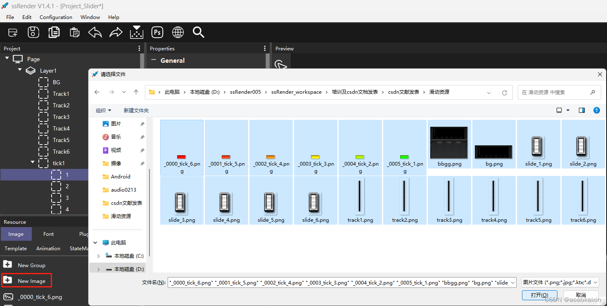
Task: Click the Paste toolbar icon
Action: (74, 32)
